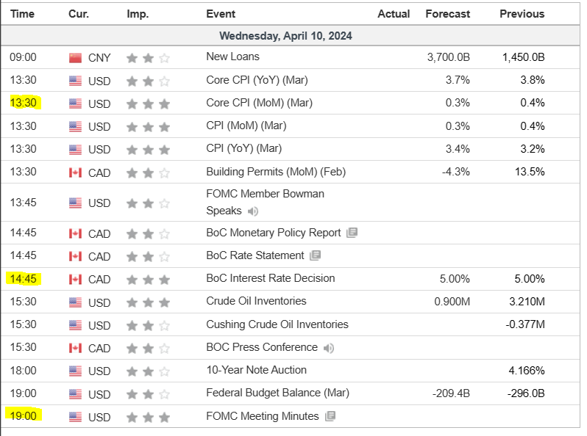This screenshot has height=436, width=587.
Task: Click the document icon beside FOMC Meeting Minutes
Action: point(330,416)
